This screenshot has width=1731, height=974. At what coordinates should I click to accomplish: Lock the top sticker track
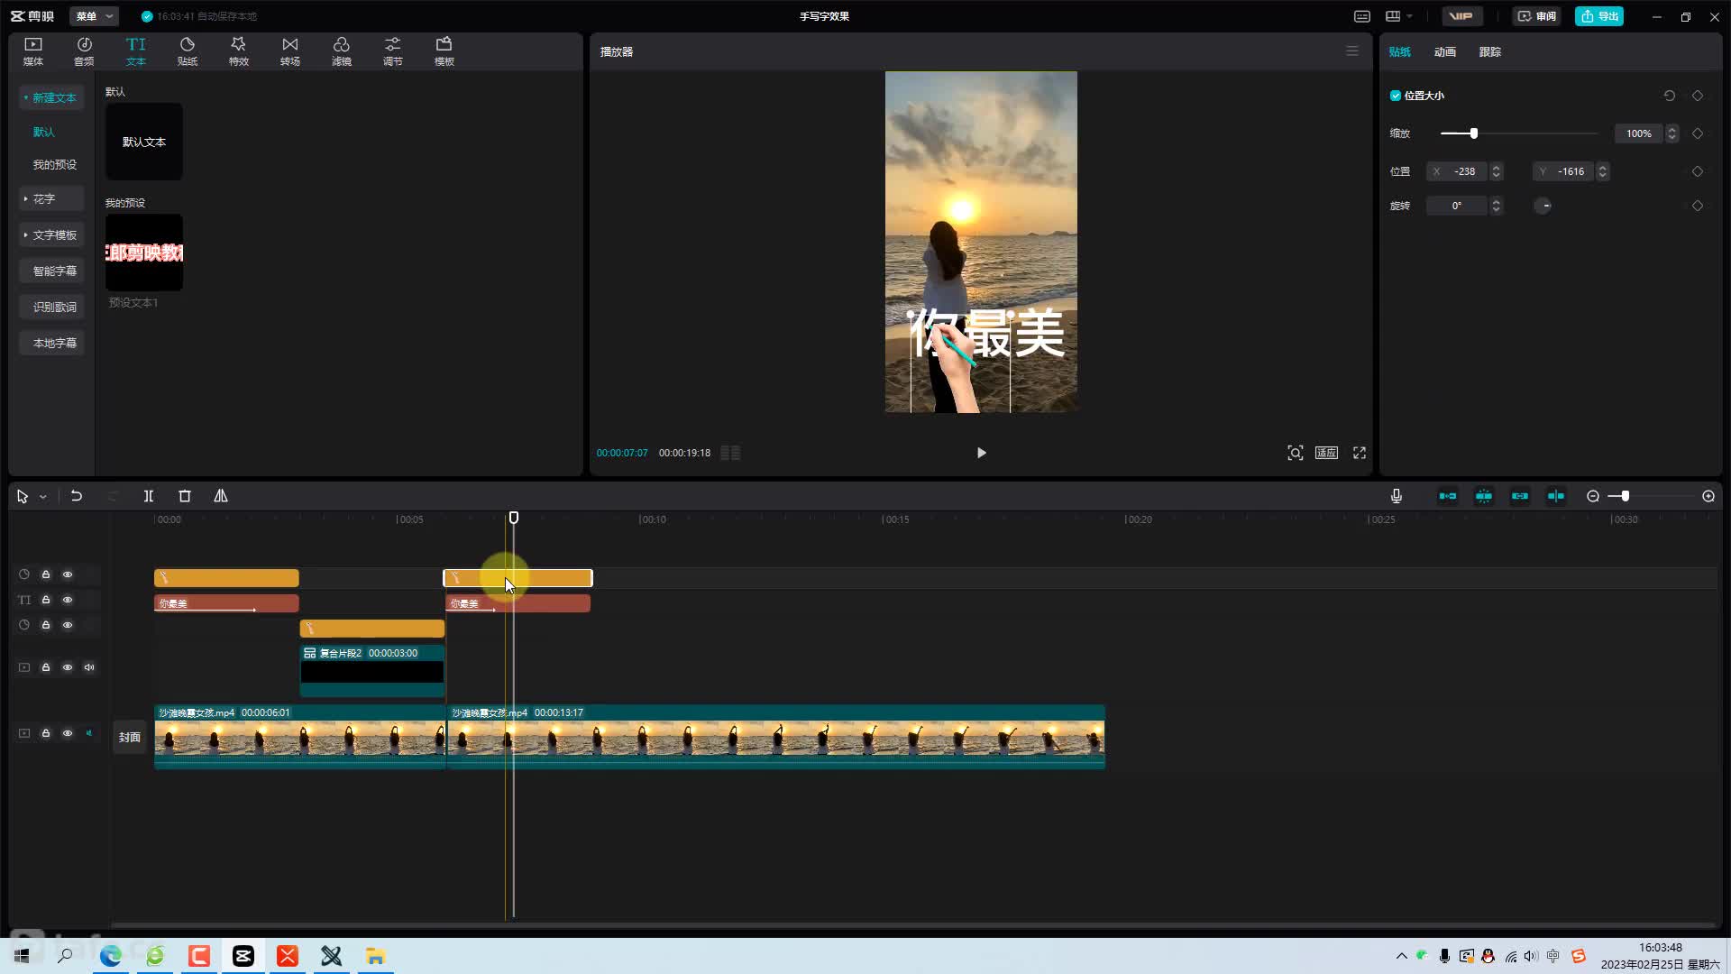(46, 574)
